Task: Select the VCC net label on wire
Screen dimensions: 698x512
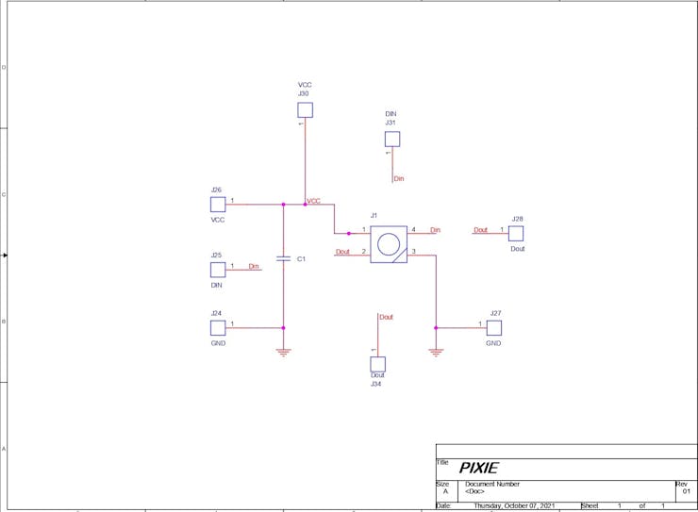Action: pyautogui.click(x=313, y=201)
